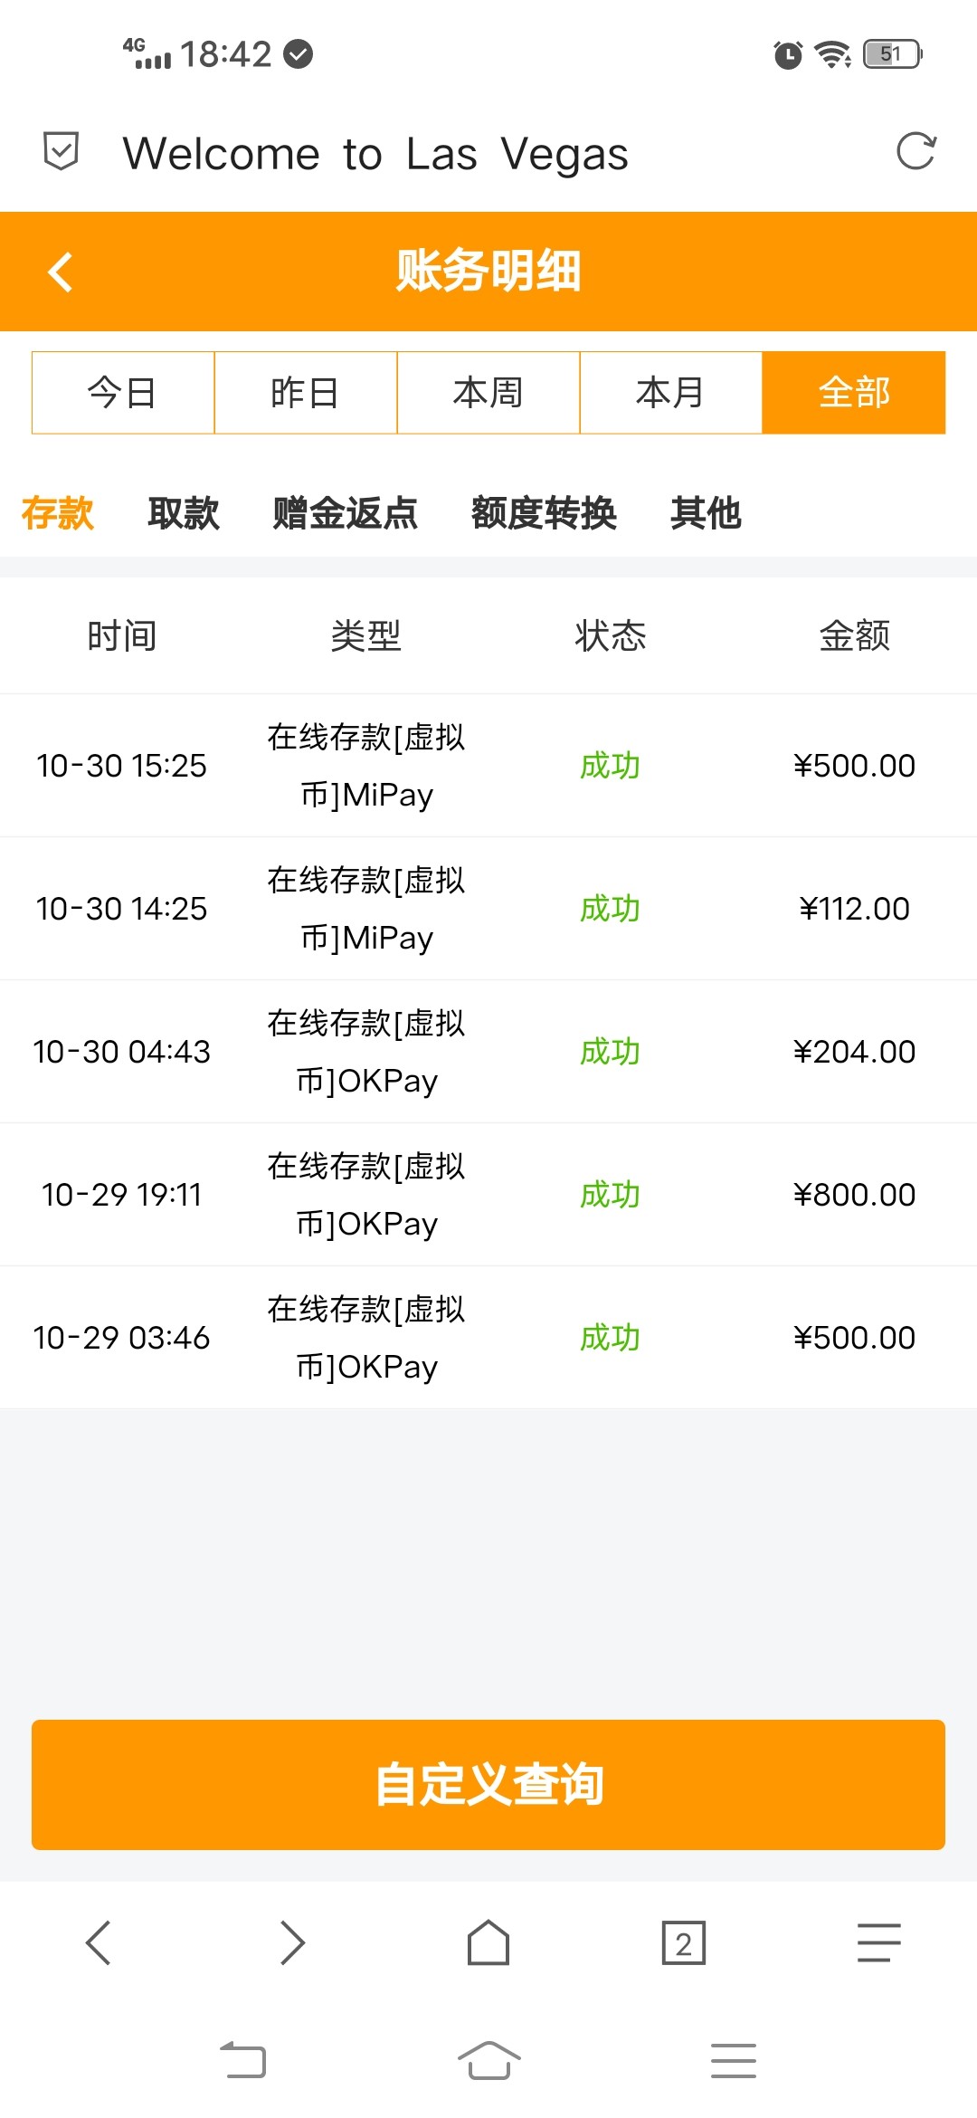Go back using the orange header arrow
Viewport: 977px width, 2118px height.
click(x=61, y=272)
